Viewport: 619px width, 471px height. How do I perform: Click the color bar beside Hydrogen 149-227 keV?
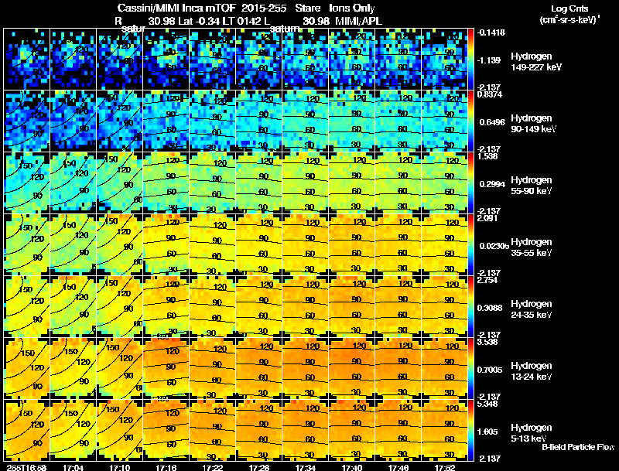click(470, 59)
